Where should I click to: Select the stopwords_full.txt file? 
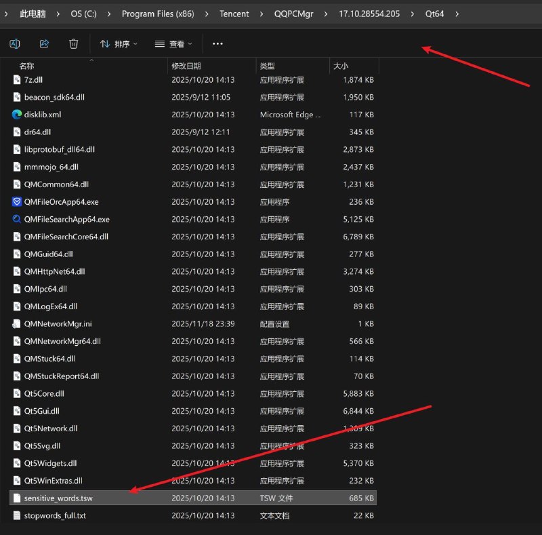coord(55,516)
